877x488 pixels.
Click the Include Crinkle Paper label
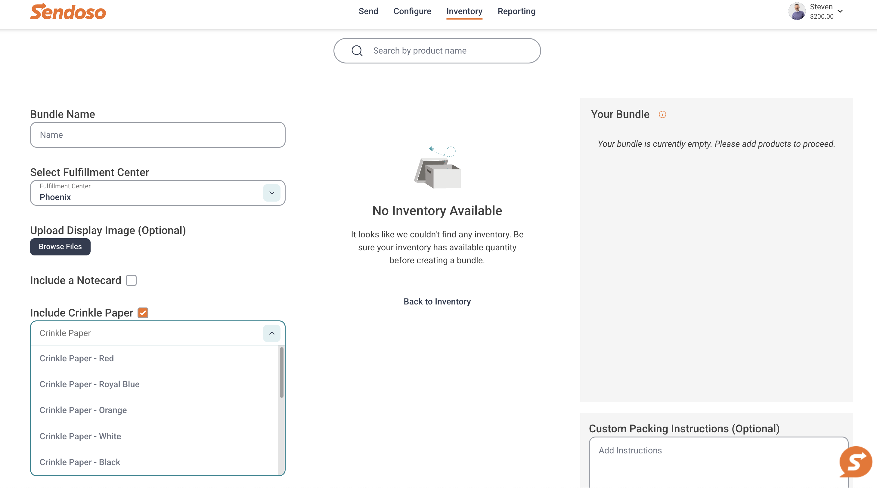point(82,313)
